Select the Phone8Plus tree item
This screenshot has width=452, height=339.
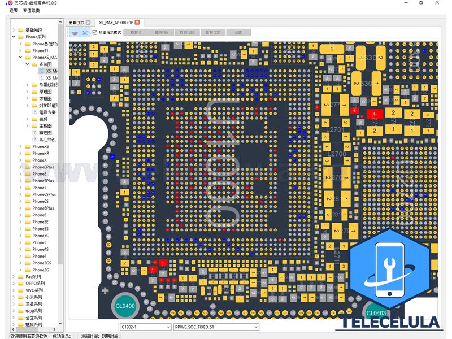pyautogui.click(x=43, y=167)
